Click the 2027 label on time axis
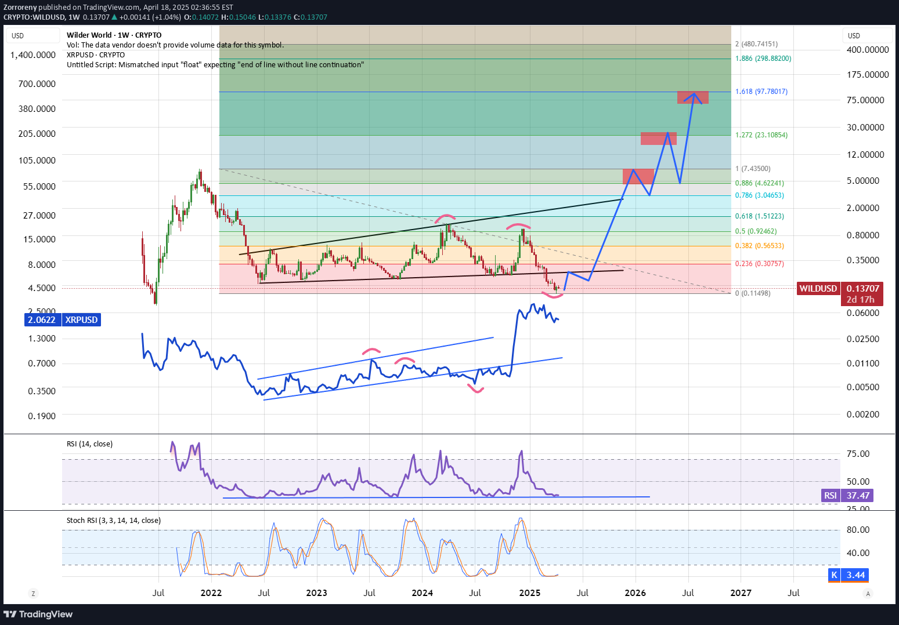This screenshot has width=899, height=625. [741, 593]
